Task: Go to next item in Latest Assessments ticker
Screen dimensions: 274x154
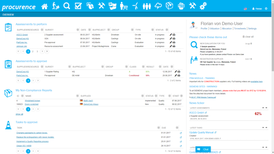Action: point(266,108)
